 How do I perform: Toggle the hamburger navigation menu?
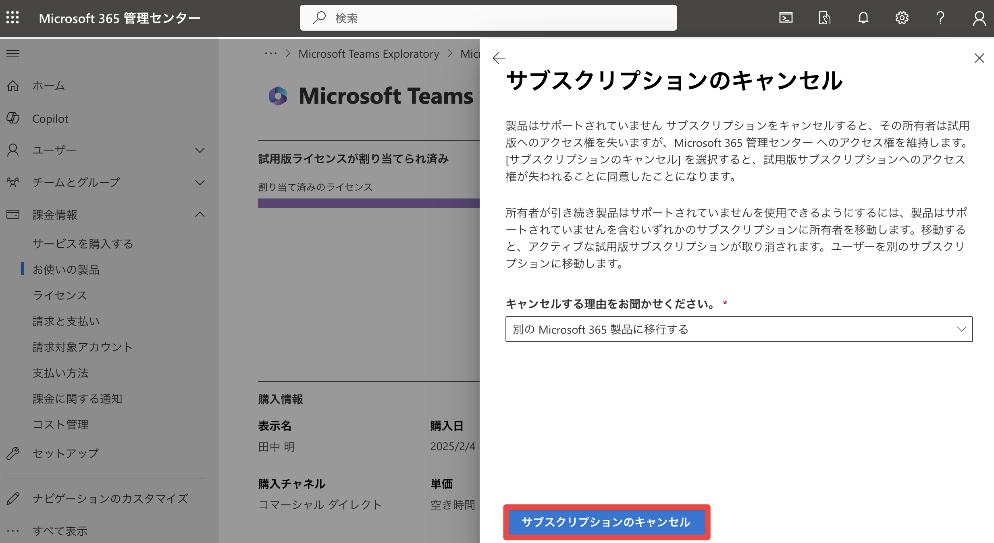coord(13,54)
